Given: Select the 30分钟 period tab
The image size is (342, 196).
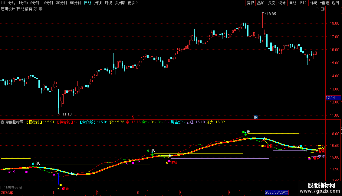Looking at the screenshot, I should [x=61, y=3].
